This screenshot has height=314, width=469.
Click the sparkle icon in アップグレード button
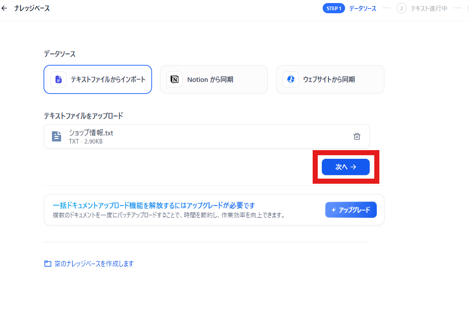pos(334,210)
